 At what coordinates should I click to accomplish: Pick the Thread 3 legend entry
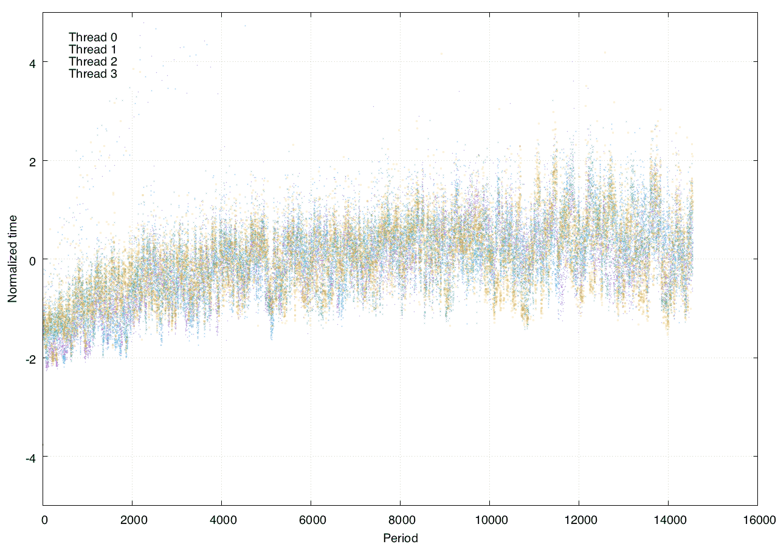tap(92, 73)
